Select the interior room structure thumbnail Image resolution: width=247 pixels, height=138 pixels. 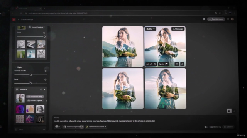coord(41,44)
